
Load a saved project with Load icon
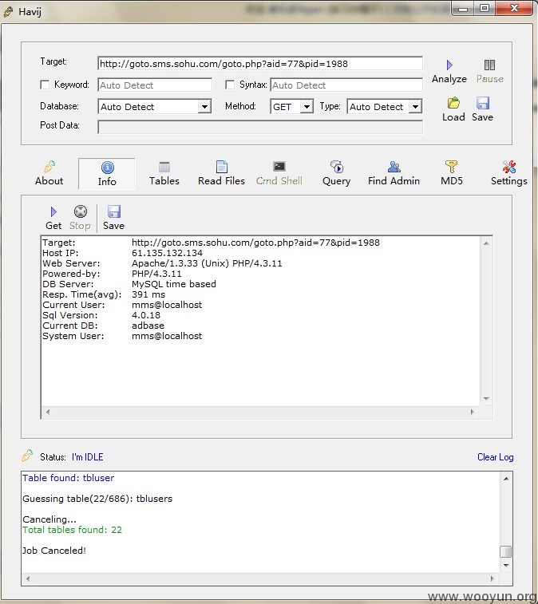click(x=453, y=103)
